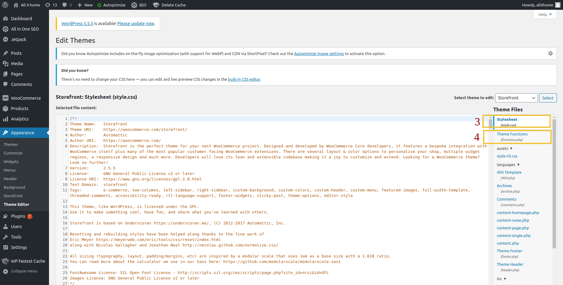
Task: Open the theme selection dropdown showing Storefront
Action: tap(516, 98)
